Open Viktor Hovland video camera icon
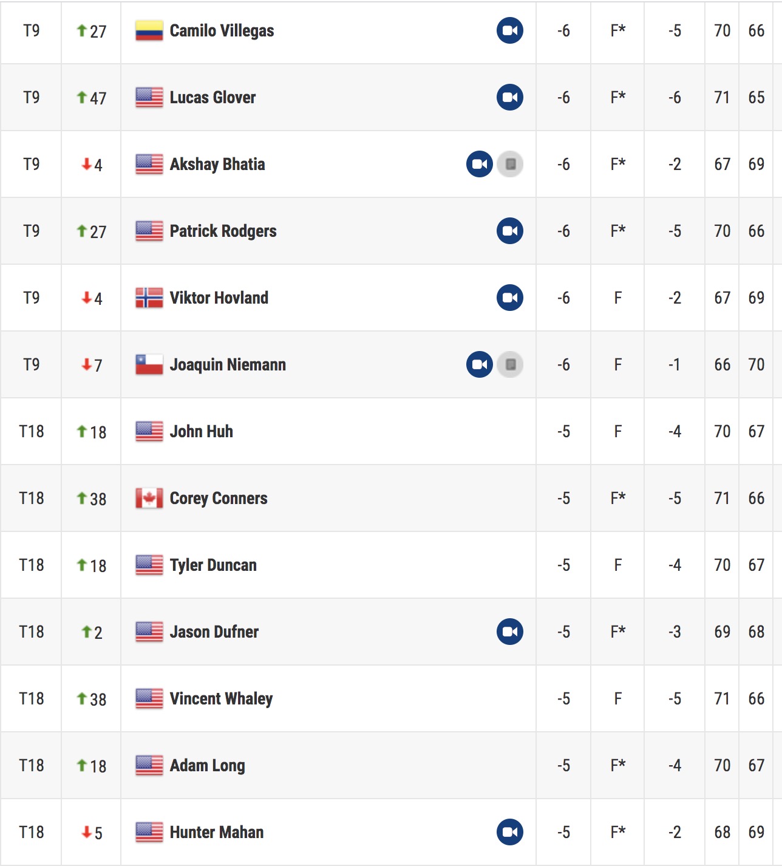 tap(510, 298)
